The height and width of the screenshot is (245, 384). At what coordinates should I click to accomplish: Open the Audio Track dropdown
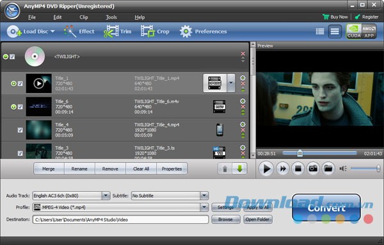coord(106,196)
